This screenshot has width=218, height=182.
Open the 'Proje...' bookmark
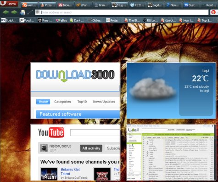113,20
